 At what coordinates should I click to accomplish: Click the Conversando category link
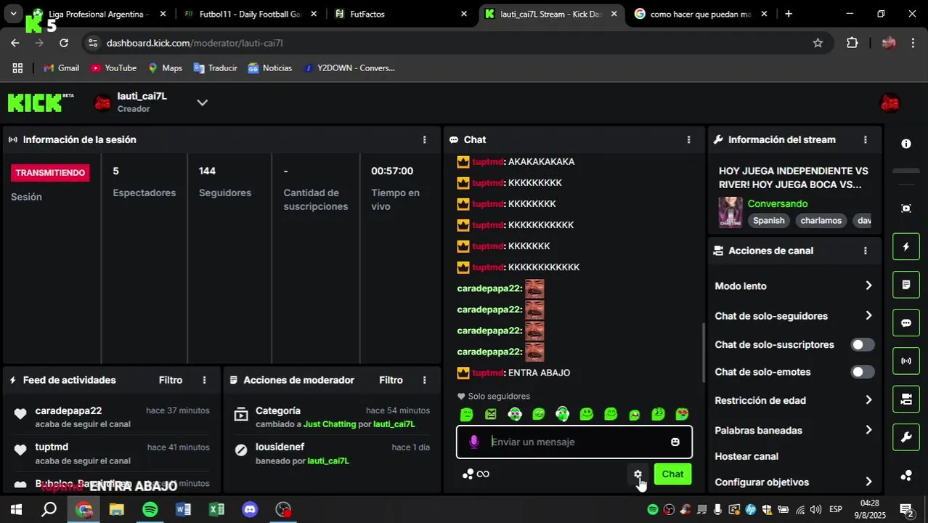point(777,203)
